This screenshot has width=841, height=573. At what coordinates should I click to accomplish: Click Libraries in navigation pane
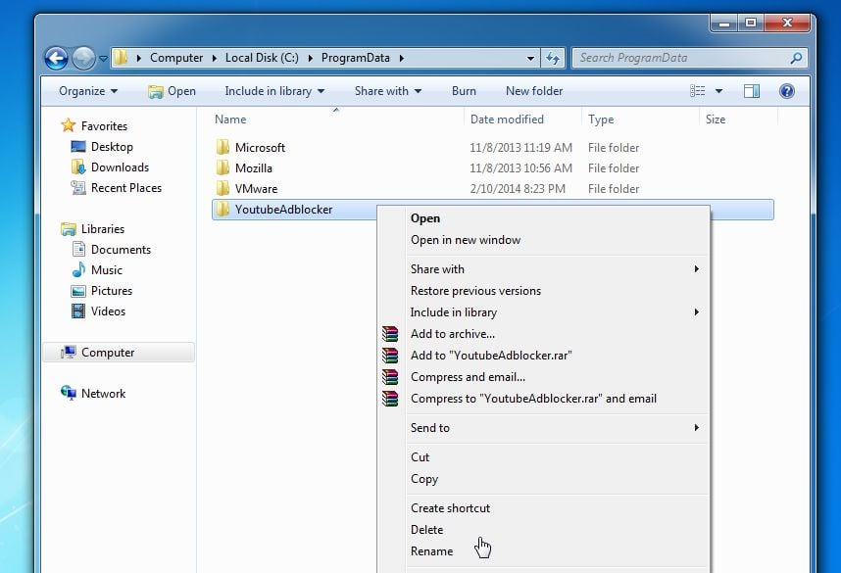[x=103, y=229]
